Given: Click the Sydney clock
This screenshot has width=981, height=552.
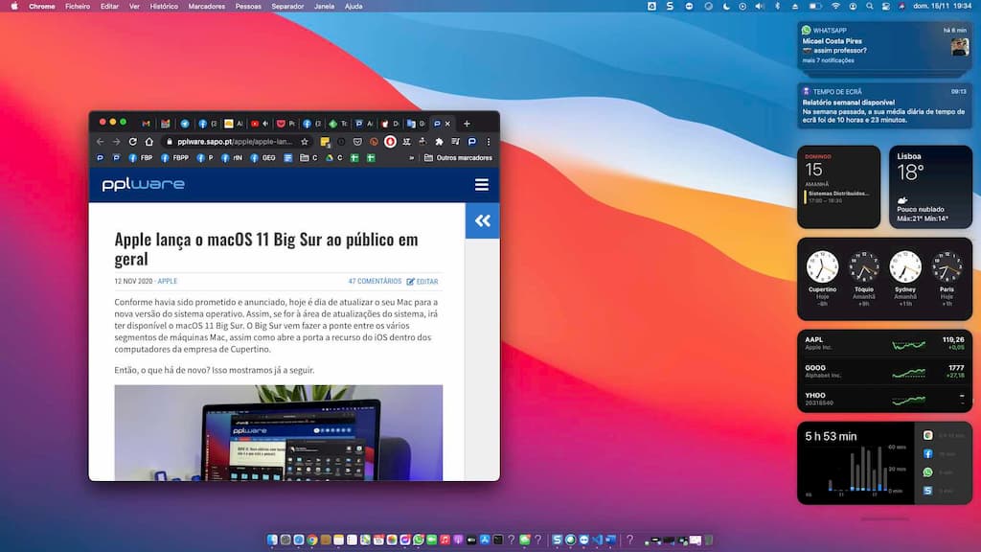Looking at the screenshot, I should click(905, 266).
